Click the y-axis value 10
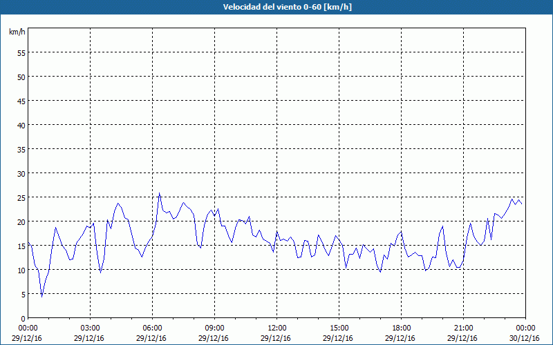This screenshot has width=553, height=345. (x=21, y=270)
